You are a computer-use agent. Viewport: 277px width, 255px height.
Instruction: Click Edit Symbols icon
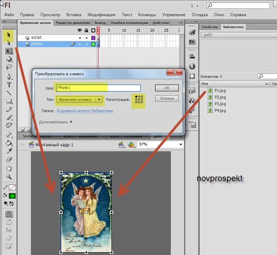tap(131, 145)
